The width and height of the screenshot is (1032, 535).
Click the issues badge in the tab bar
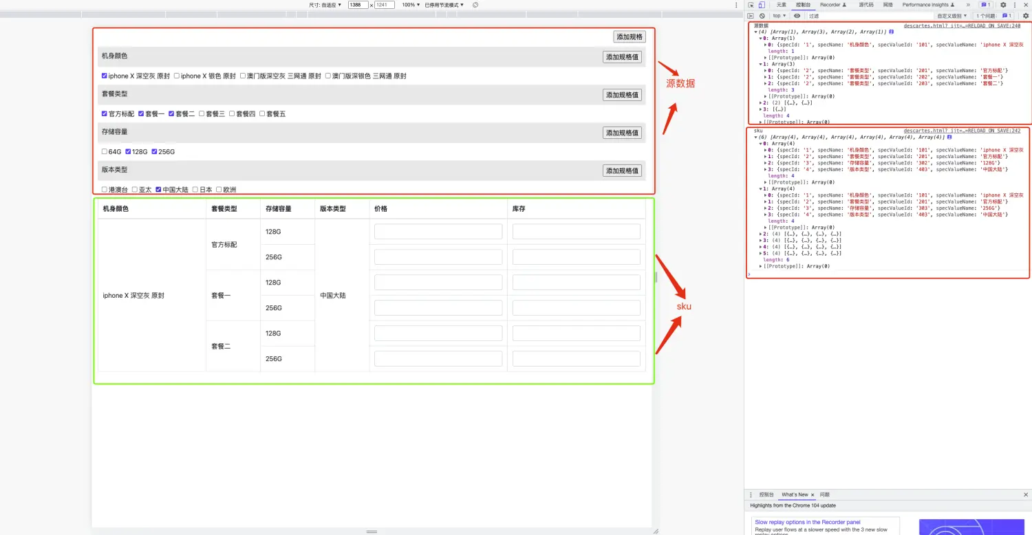(x=986, y=5)
